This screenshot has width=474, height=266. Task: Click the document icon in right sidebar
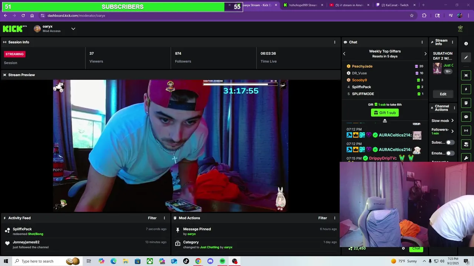(466, 103)
